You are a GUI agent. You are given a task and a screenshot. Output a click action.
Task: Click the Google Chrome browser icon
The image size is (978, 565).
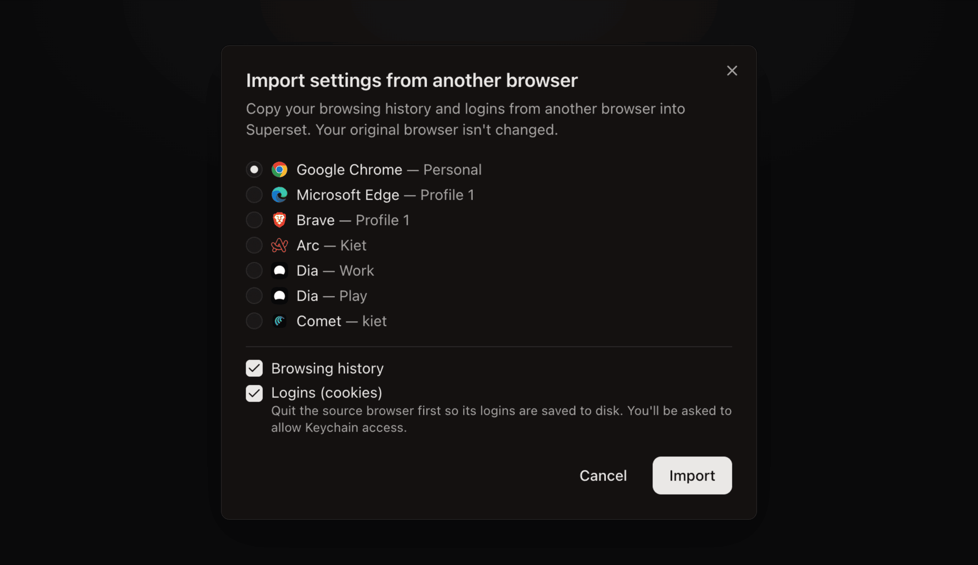pyautogui.click(x=280, y=170)
